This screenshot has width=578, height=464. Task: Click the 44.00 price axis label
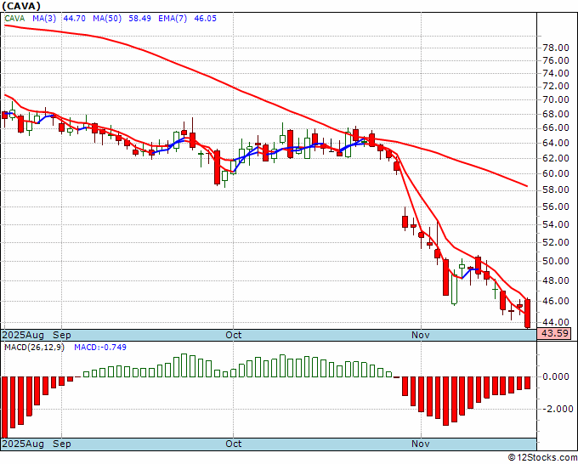[556, 322]
